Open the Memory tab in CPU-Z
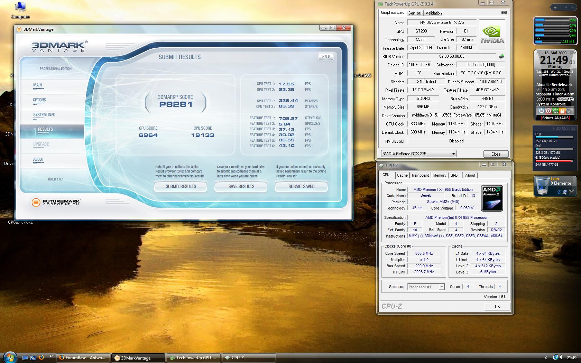The height and width of the screenshot is (363, 581). 440,175
